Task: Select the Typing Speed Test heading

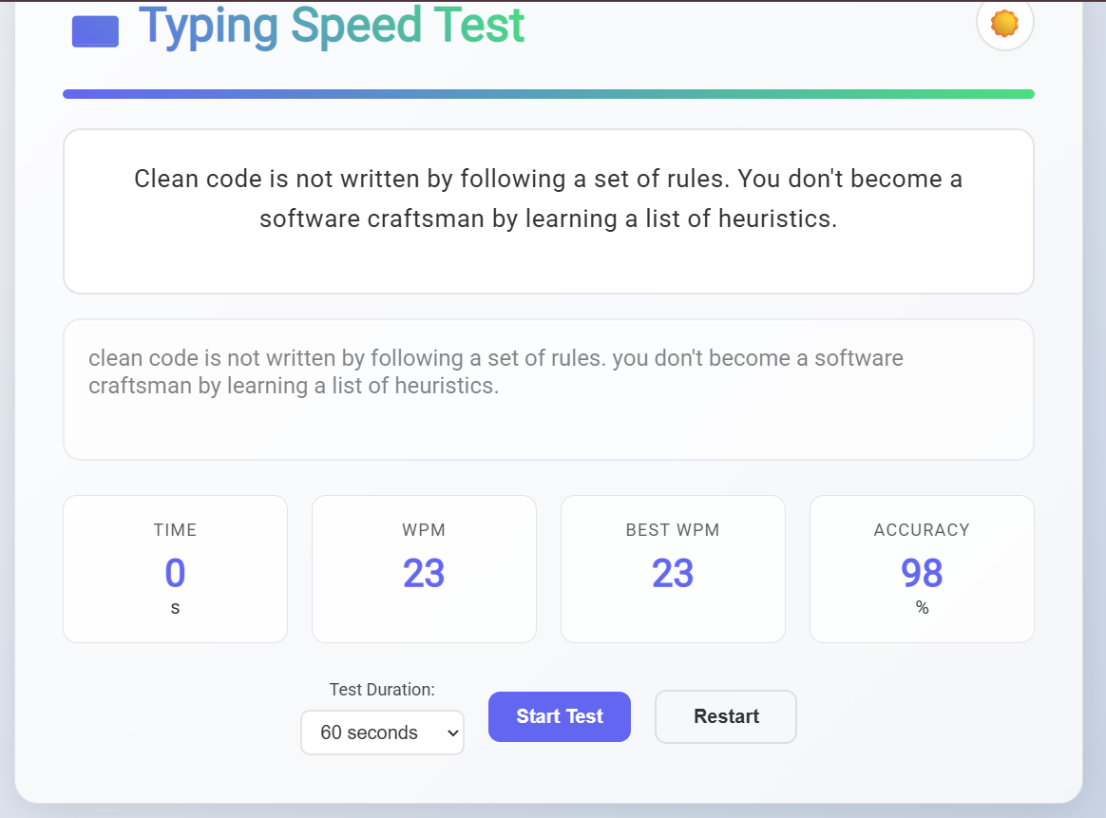Action: [x=332, y=26]
